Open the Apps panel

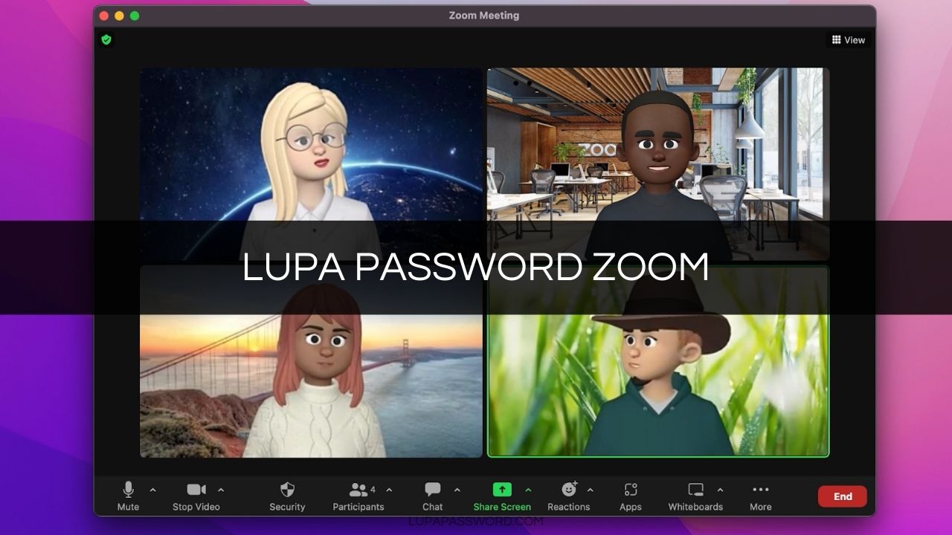pyautogui.click(x=631, y=496)
